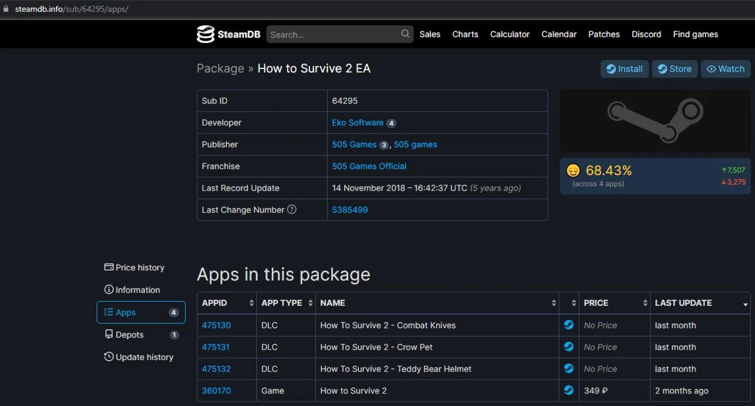Click the search magnifier icon
Image resolution: width=755 pixels, height=406 pixels.
[x=405, y=34]
